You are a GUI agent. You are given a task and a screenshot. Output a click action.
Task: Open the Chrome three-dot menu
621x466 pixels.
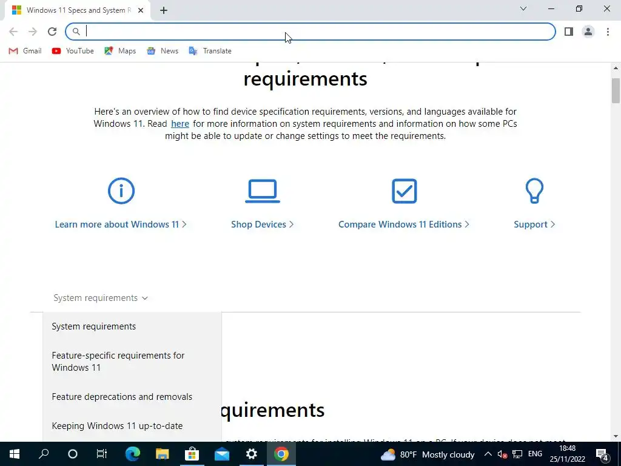[608, 32]
